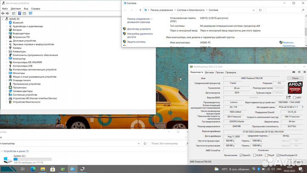Switch to the Датчики tab in GPU-Z

coord(209,72)
